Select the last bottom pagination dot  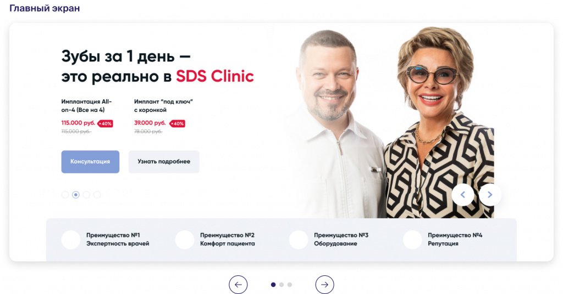(290, 285)
